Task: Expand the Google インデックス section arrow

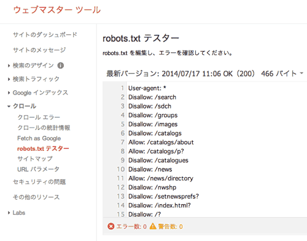Action: [9, 93]
